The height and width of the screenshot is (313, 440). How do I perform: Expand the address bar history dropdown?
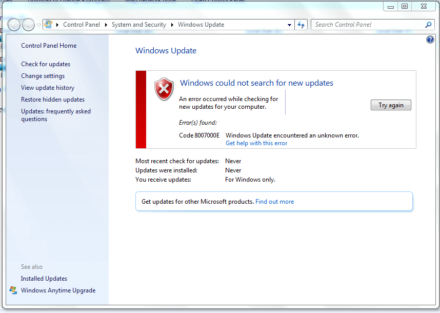pos(289,25)
